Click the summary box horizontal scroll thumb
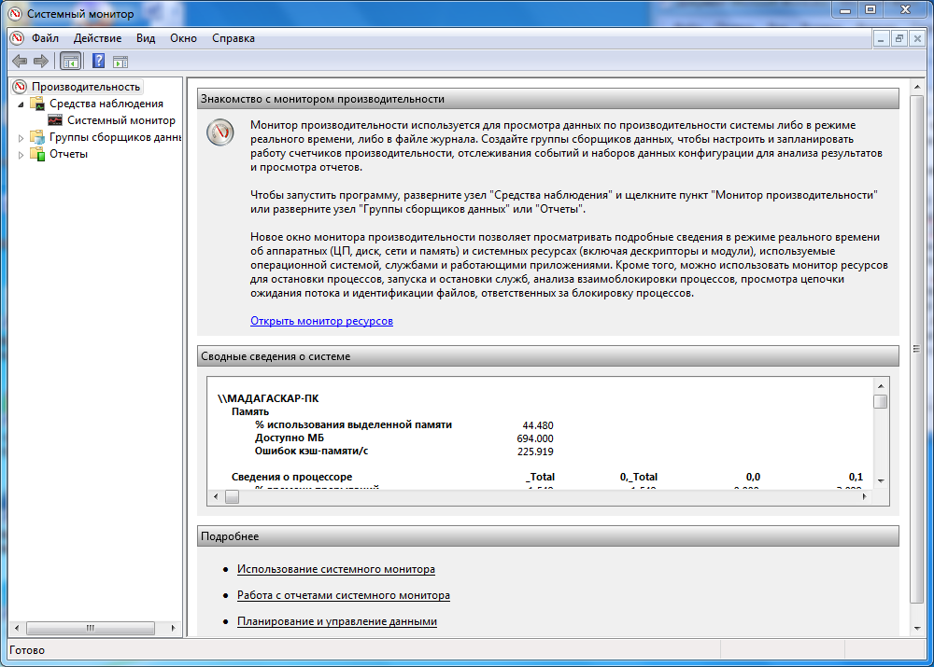This screenshot has width=934, height=667. click(x=233, y=497)
